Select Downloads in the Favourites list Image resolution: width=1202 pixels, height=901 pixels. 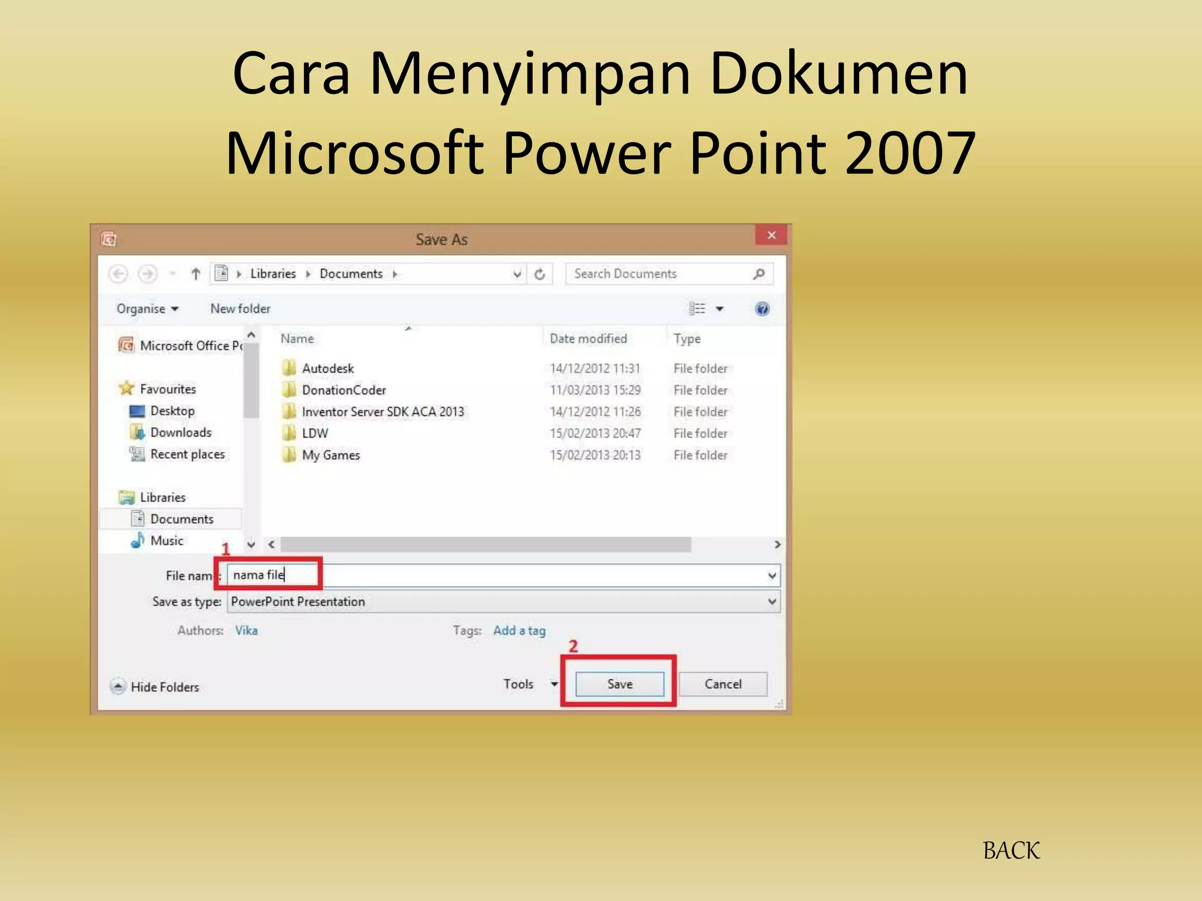click(180, 433)
